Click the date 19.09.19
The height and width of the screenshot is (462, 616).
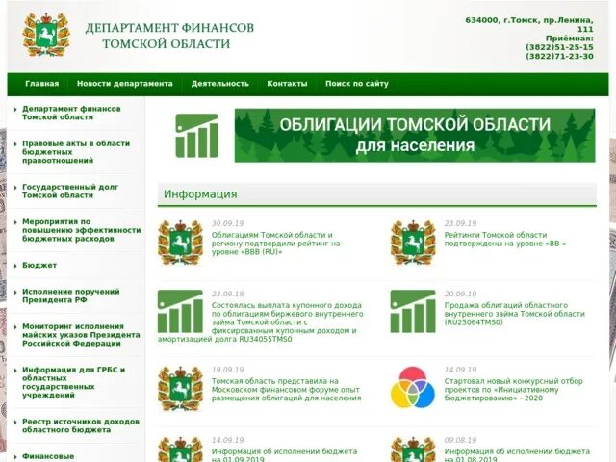point(227,370)
